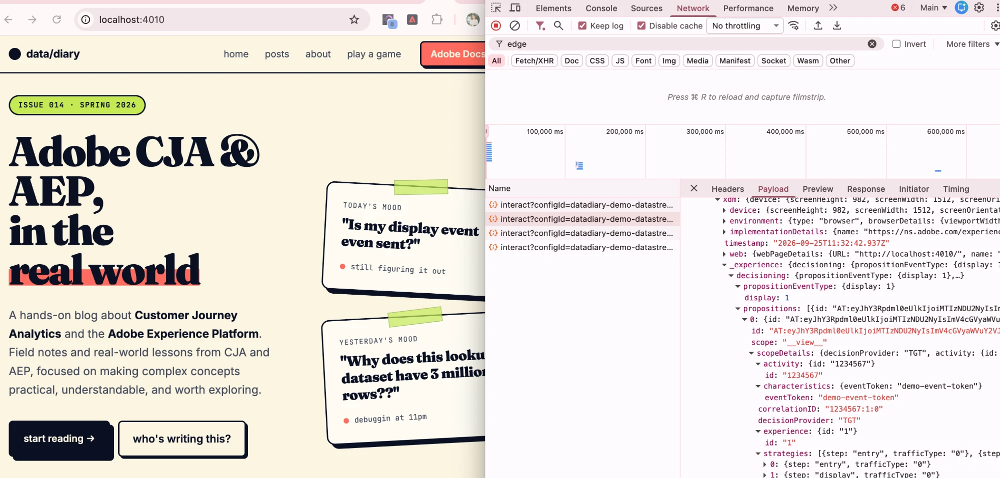Open the More filters dropdown
This screenshot has width=1000, height=478.
972,44
